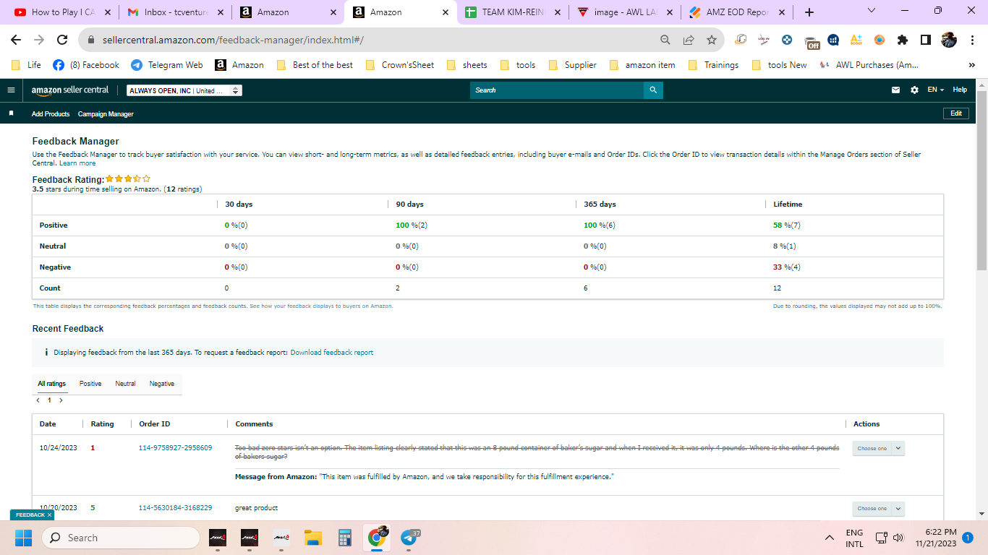This screenshot has width=988, height=555.
Task: Show hidden system tray icons chevron
Action: (830, 538)
